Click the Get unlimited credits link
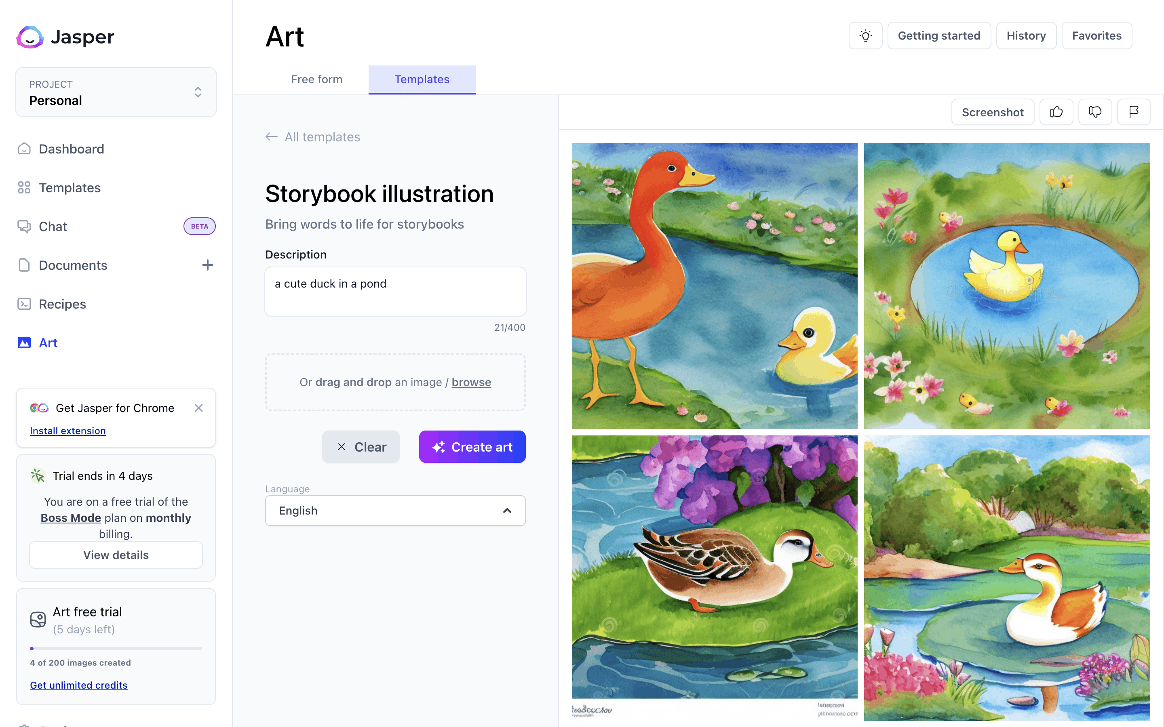Screen dimensions: 1164x727 click(78, 685)
